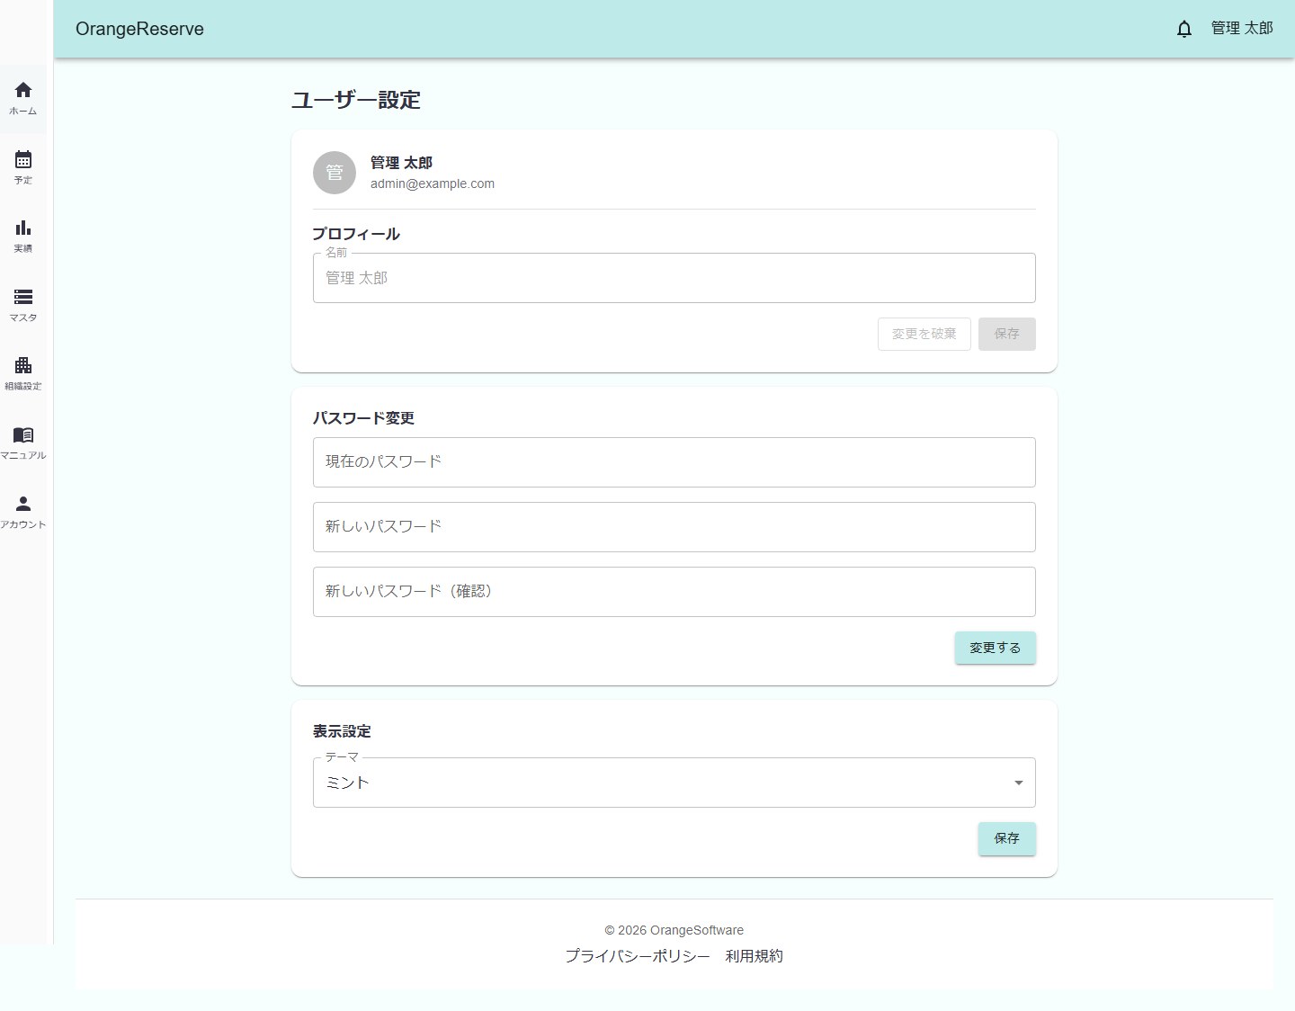Click the 表示設定 section heading
Viewport: 1295px width, 1011px height.
pos(342,731)
